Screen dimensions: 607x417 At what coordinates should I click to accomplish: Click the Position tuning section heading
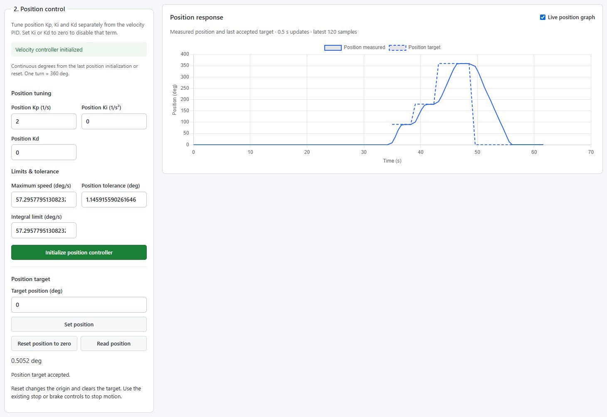coord(31,93)
